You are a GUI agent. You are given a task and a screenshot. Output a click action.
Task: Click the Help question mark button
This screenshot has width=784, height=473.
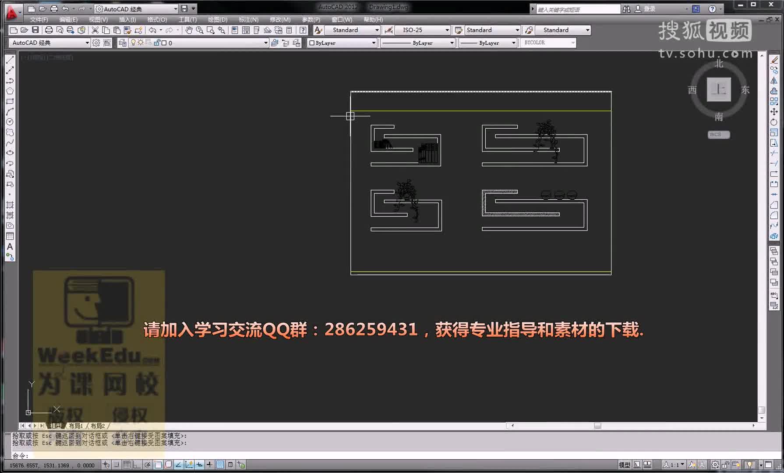pos(713,8)
